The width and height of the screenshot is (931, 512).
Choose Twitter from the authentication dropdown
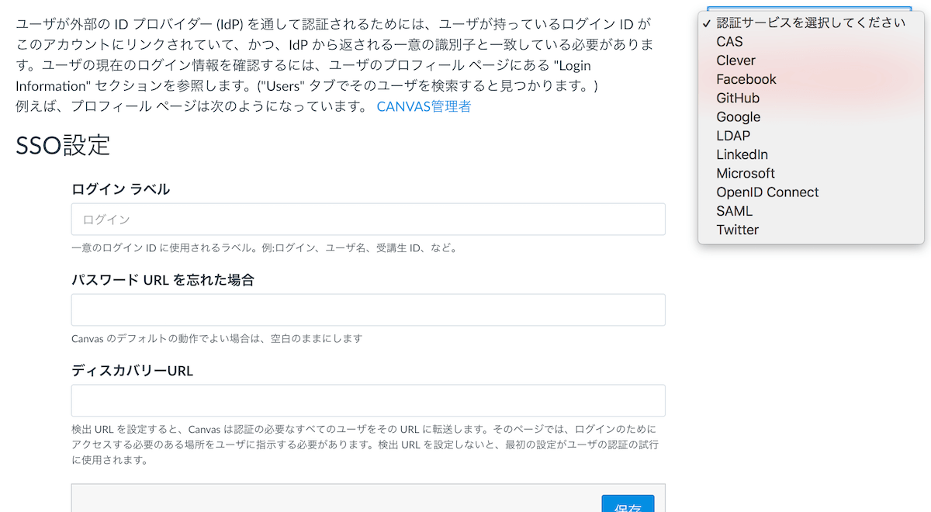tap(737, 230)
